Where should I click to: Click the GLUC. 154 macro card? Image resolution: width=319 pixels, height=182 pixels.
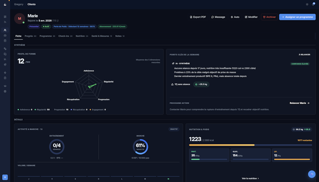(251, 155)
